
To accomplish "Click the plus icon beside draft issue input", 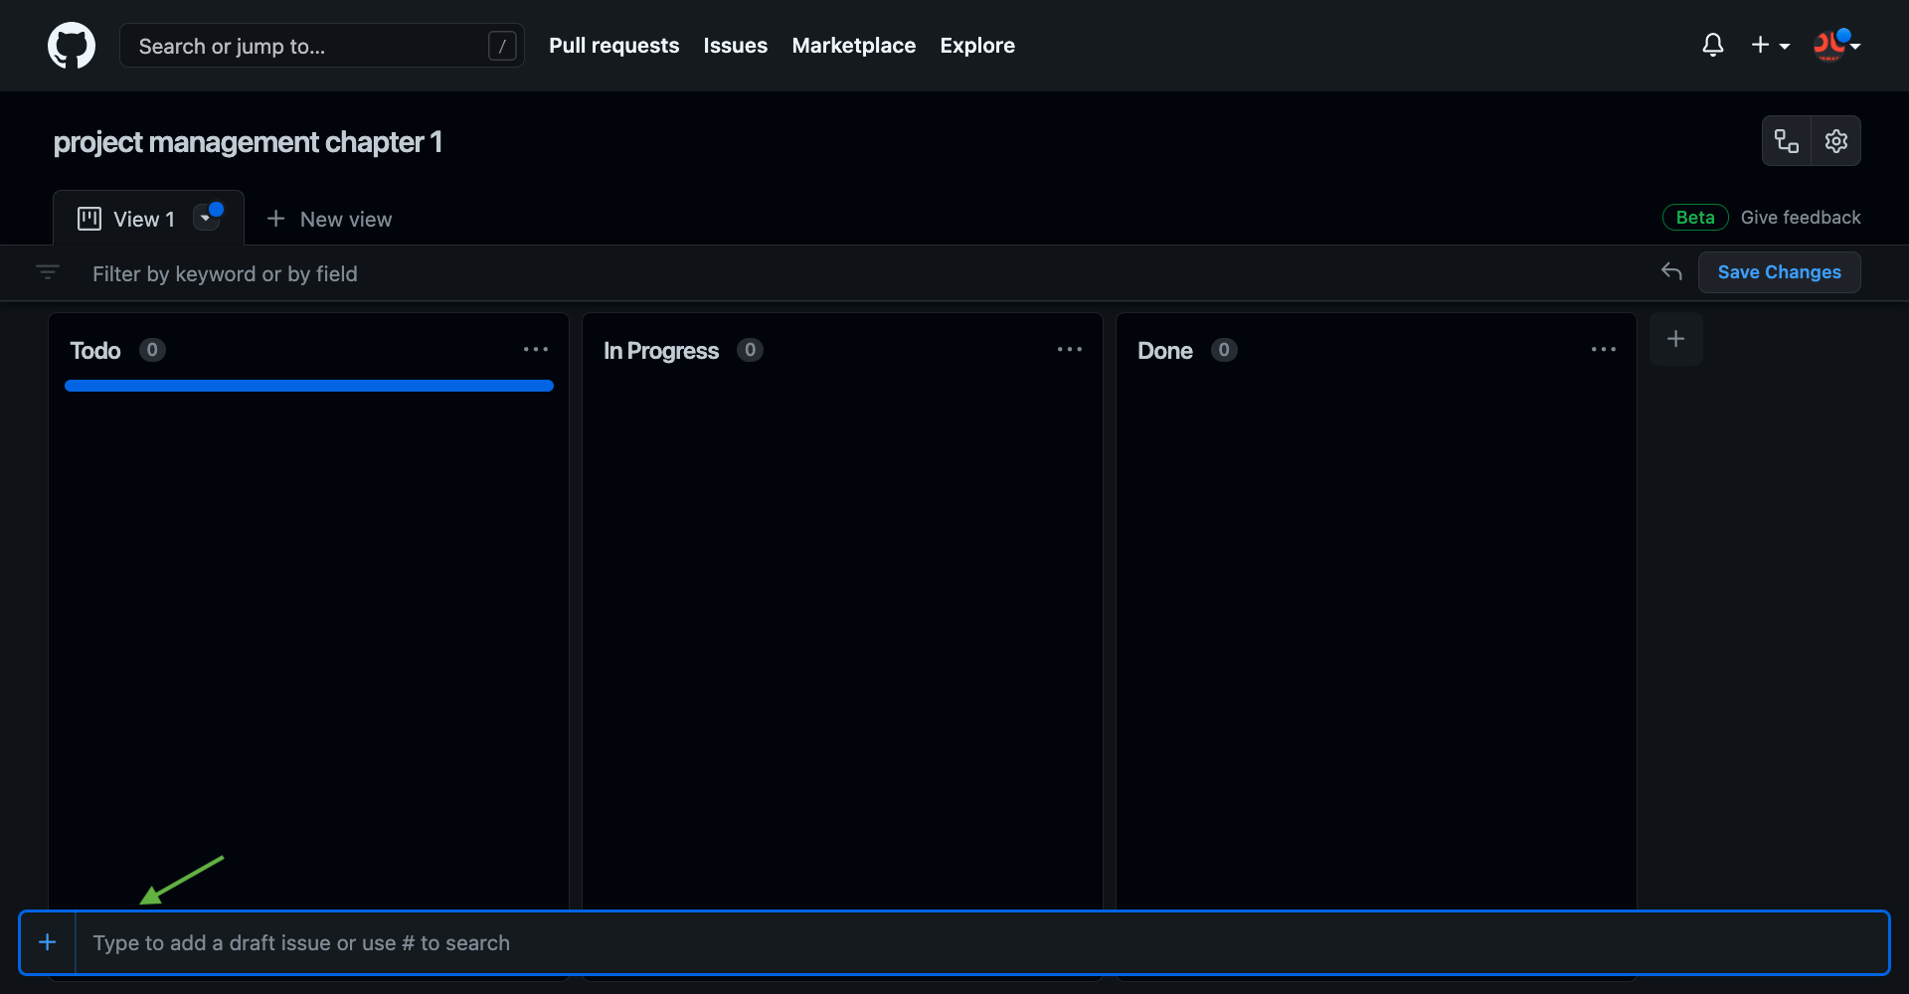I will (x=48, y=942).
